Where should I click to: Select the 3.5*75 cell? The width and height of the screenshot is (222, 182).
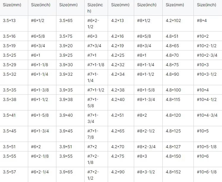[x=66, y=36]
